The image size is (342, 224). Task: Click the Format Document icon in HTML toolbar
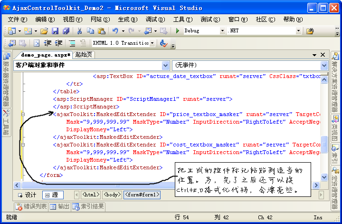tap(37, 43)
